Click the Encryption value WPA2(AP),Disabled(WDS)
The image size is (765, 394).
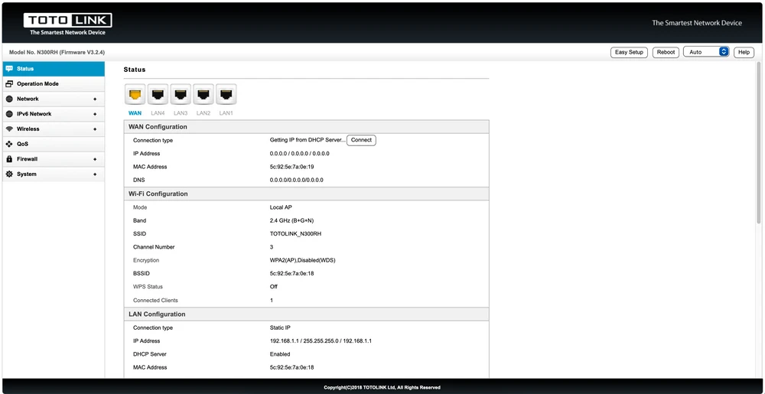(302, 260)
